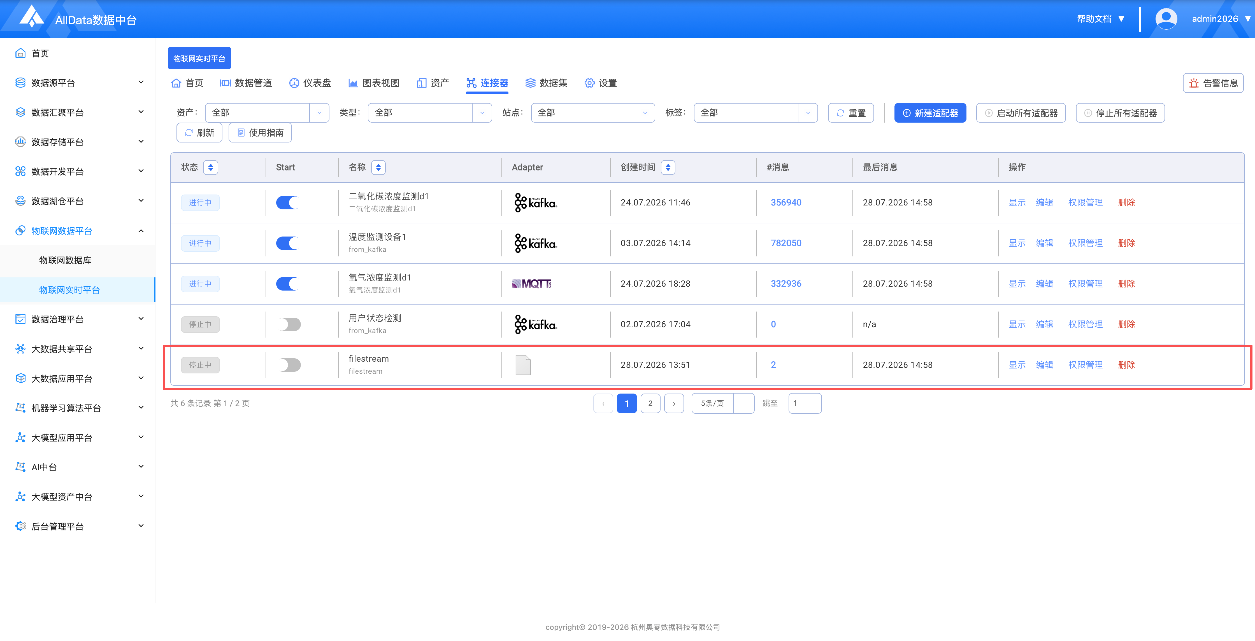Click the 重置 filter button
The image size is (1255, 641).
[851, 113]
